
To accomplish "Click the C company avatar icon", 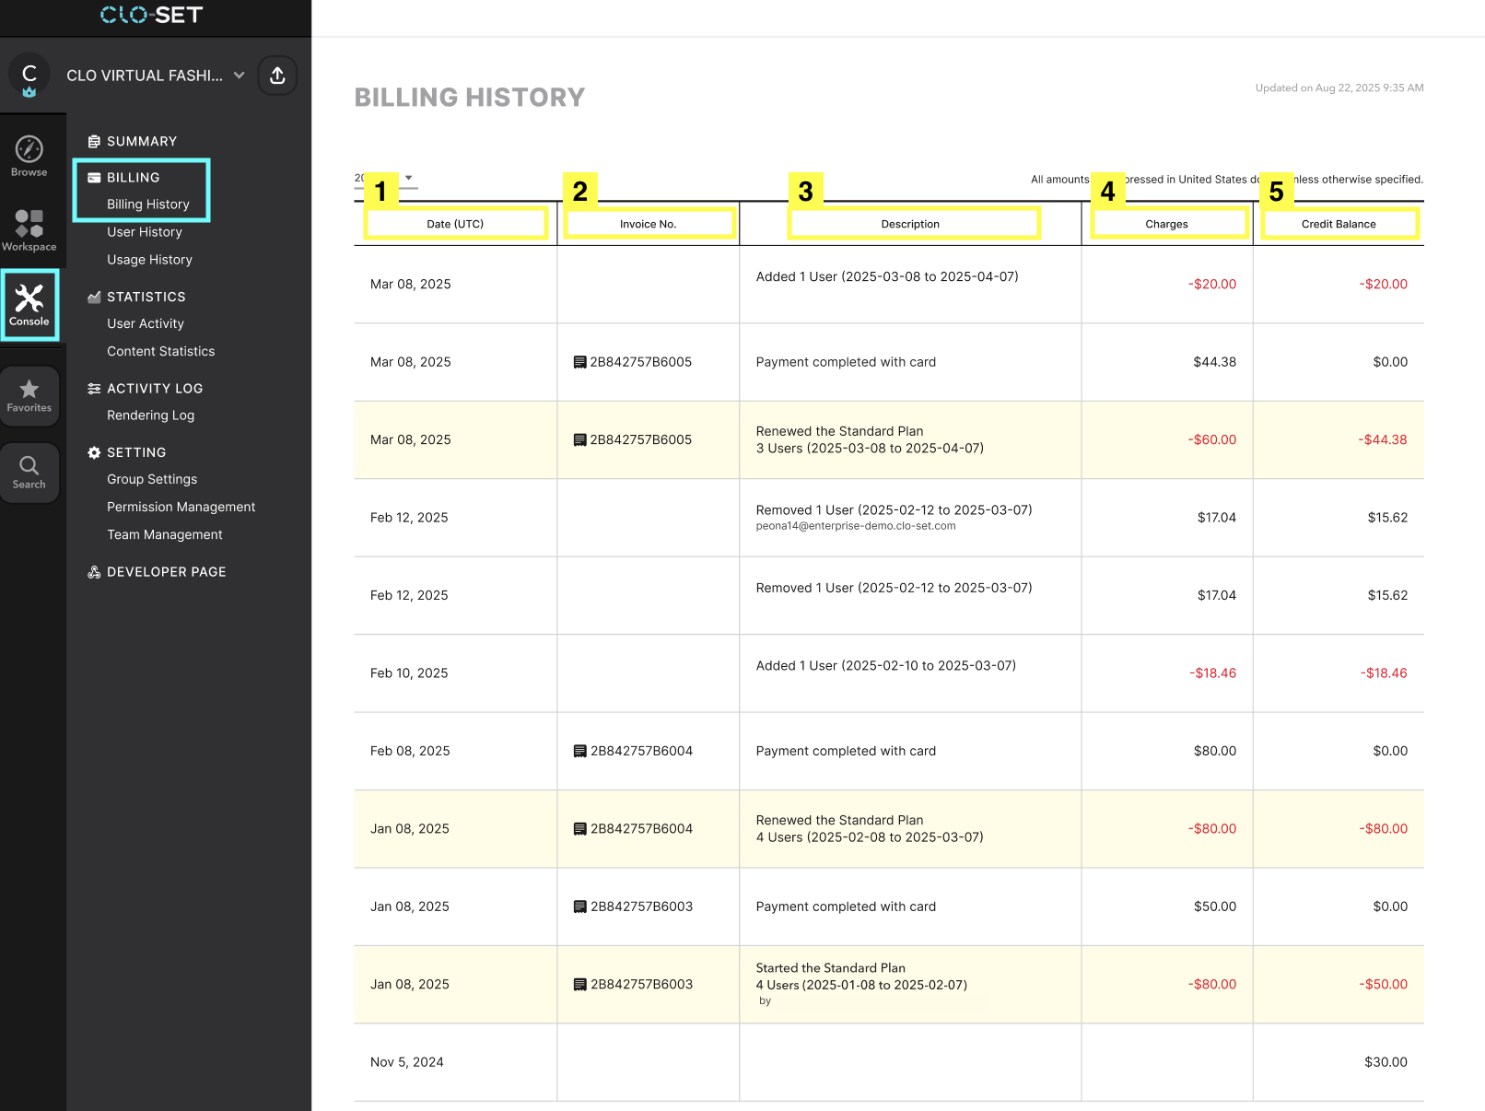I will (x=29, y=76).
